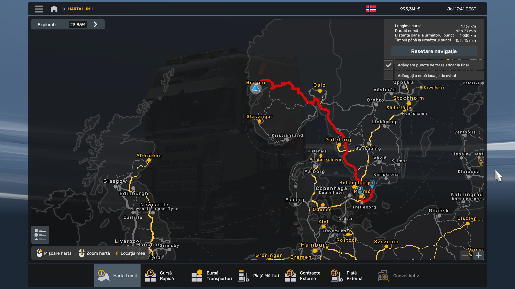Screen dimensions: 515x289
Task: Zoom out with the minus button
Action: point(465,255)
